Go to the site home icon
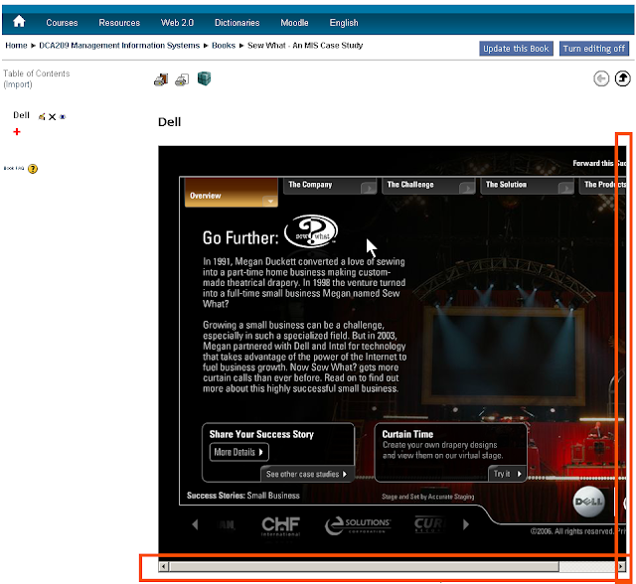The image size is (636, 584). (x=19, y=22)
